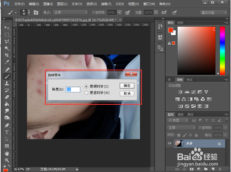The image size is (231, 172).
Task: Toggle pressure for size button
Action: click(x=174, y=12)
